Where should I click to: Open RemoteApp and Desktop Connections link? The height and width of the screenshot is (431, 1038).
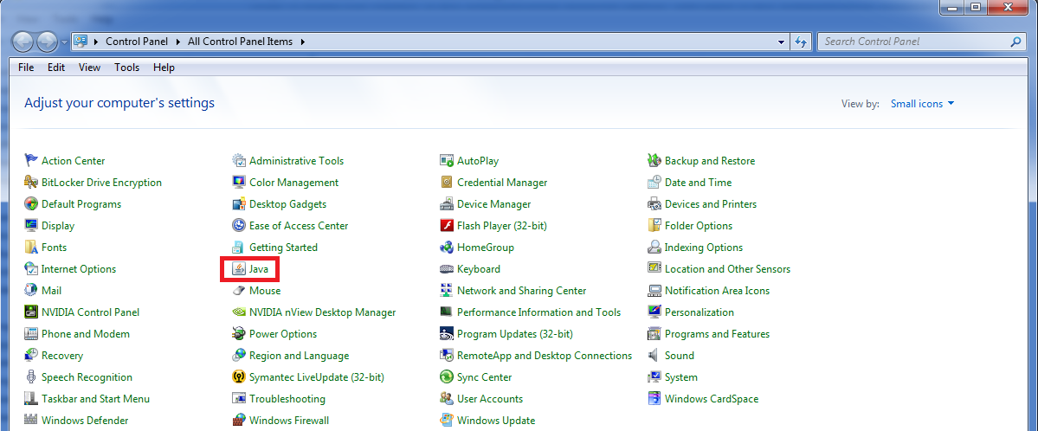545,356
